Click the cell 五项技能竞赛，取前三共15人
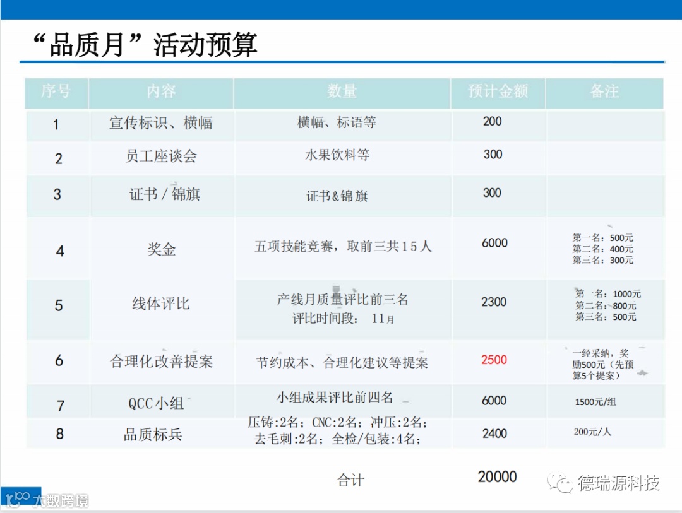 point(343,247)
